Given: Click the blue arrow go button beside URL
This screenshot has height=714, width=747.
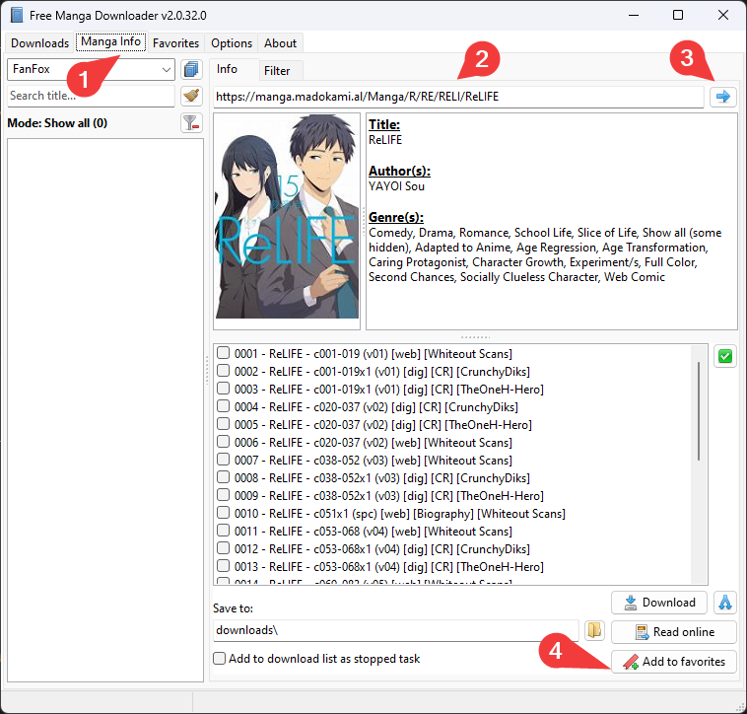Looking at the screenshot, I should [x=723, y=96].
